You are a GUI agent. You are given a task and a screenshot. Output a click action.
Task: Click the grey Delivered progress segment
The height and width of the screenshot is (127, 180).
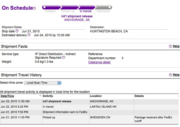tap(103, 7)
